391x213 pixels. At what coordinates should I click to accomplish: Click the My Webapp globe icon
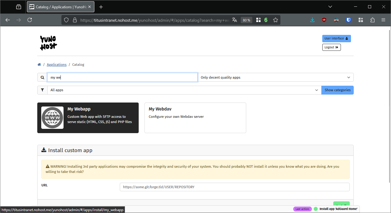click(x=52, y=118)
